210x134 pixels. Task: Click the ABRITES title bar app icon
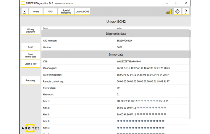pyautogui.click(x=23, y=3)
